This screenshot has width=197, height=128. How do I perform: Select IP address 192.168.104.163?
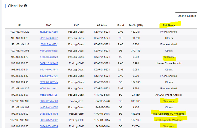coord(20,51)
